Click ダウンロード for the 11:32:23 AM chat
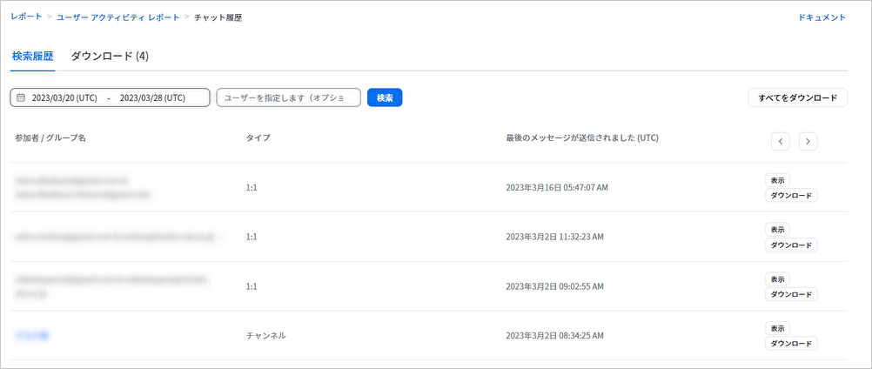This screenshot has width=872, height=369. [791, 245]
